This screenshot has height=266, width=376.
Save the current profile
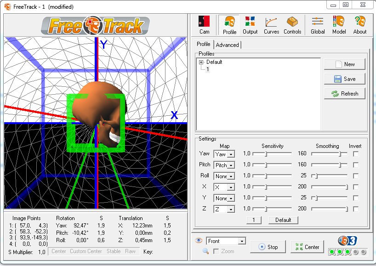pos(345,79)
